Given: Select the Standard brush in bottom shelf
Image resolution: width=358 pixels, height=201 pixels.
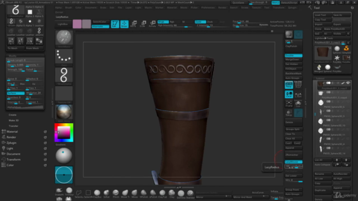Looking at the screenshot, I should [190, 194].
